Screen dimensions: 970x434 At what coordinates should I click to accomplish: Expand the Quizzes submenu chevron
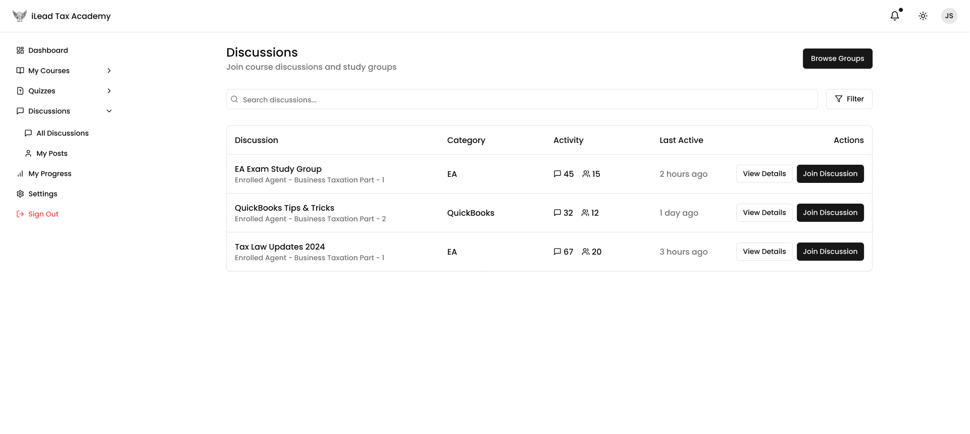(x=109, y=91)
